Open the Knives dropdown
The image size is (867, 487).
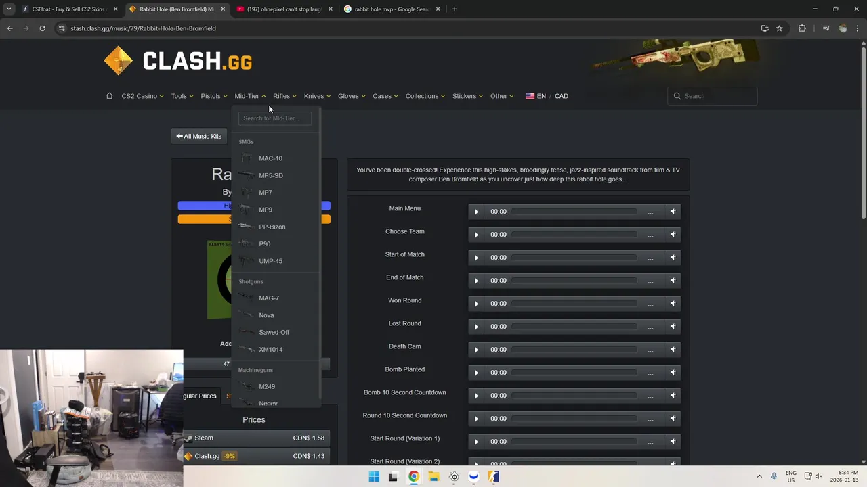tap(317, 96)
